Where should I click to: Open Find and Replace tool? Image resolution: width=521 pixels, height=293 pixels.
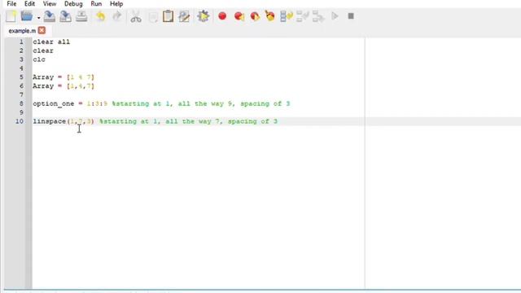(184, 16)
